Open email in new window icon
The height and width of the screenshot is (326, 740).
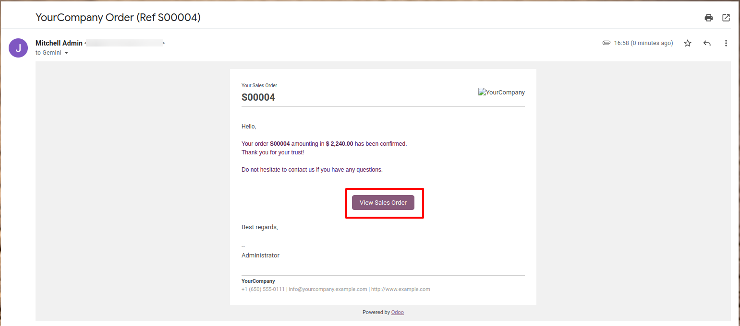(726, 18)
